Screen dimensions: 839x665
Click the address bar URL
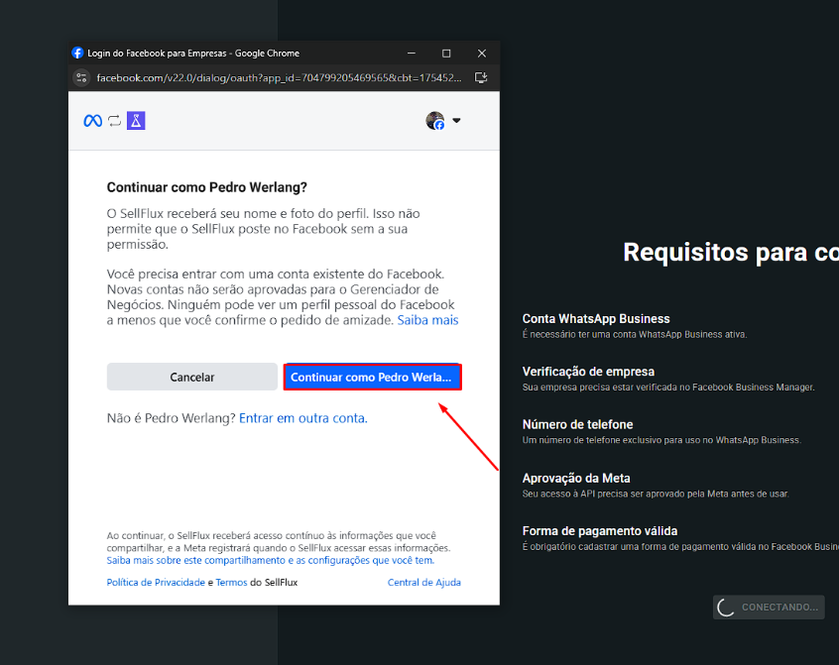pos(279,78)
